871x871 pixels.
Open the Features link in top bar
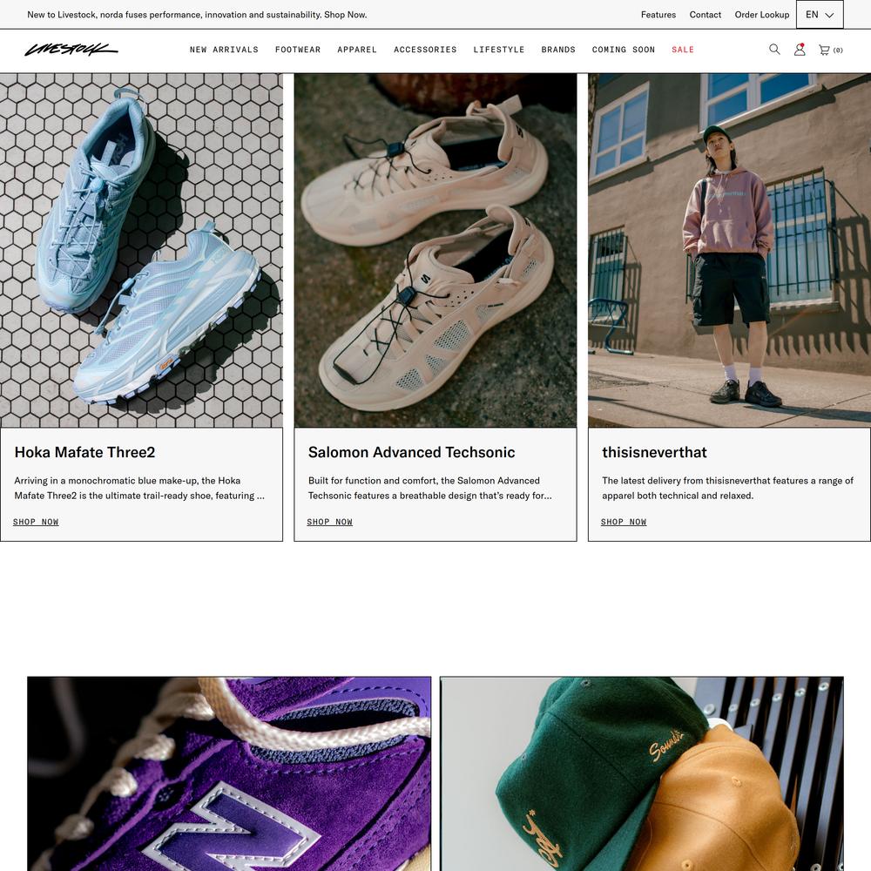pyautogui.click(x=658, y=15)
